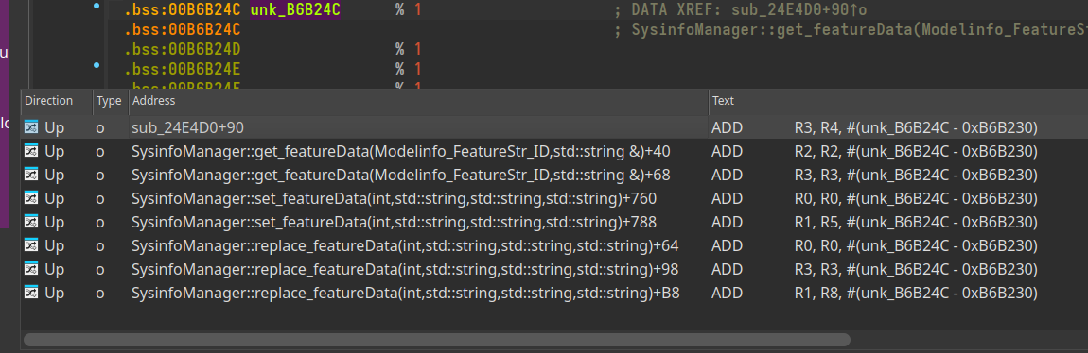Select the get_featureData+68 address entry
Viewport: 1088px width, 353px height.
tap(401, 175)
